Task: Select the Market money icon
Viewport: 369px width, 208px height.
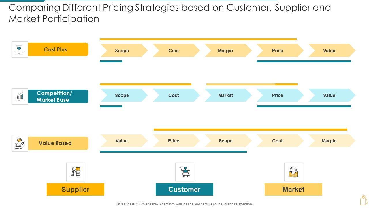Action: pos(293,172)
